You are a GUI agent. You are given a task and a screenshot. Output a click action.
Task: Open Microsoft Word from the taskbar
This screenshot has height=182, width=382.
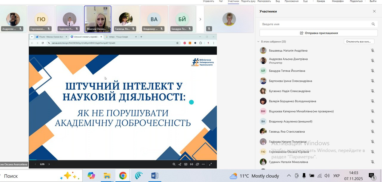154,176
